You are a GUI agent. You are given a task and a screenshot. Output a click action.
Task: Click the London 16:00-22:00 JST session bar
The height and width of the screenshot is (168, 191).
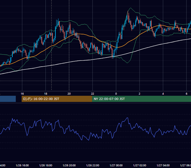point(57,99)
